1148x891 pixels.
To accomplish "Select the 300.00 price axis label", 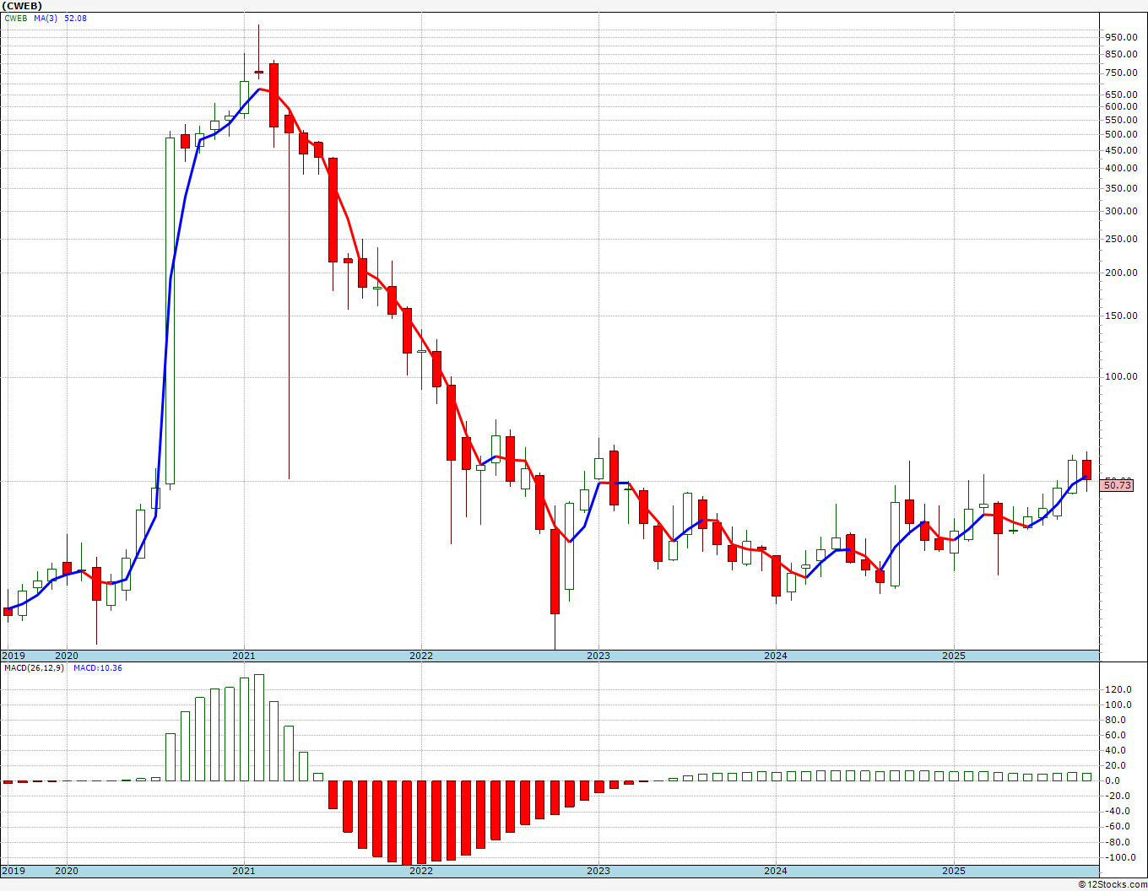I will tap(1121, 212).
